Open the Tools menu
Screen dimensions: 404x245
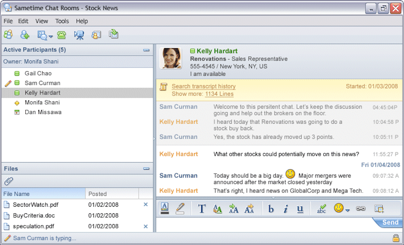(x=62, y=21)
